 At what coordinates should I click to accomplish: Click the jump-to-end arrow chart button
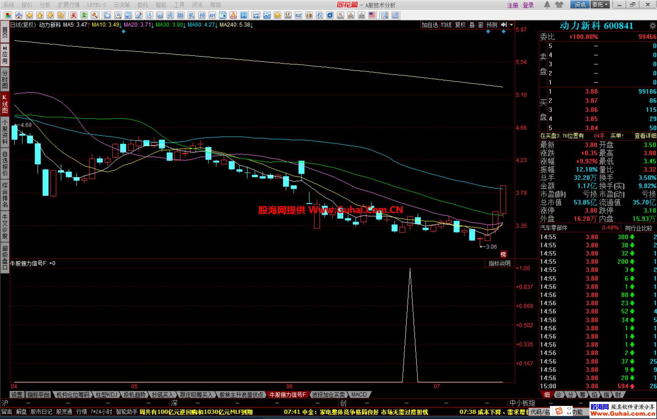pos(504,25)
